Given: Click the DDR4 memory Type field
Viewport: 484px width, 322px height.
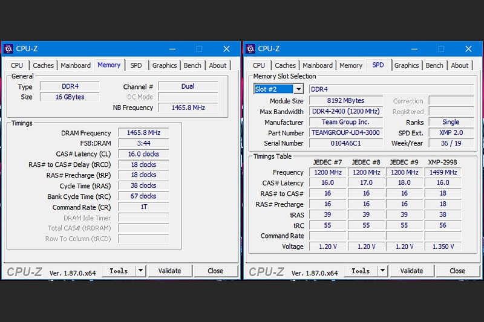Looking at the screenshot, I should pyautogui.click(x=70, y=86).
